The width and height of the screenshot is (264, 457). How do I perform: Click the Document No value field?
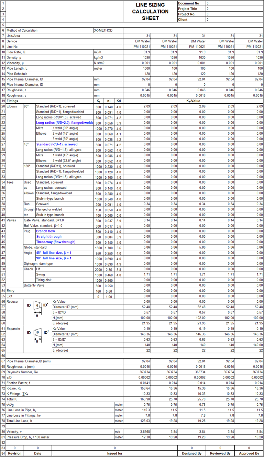coord(234,3)
